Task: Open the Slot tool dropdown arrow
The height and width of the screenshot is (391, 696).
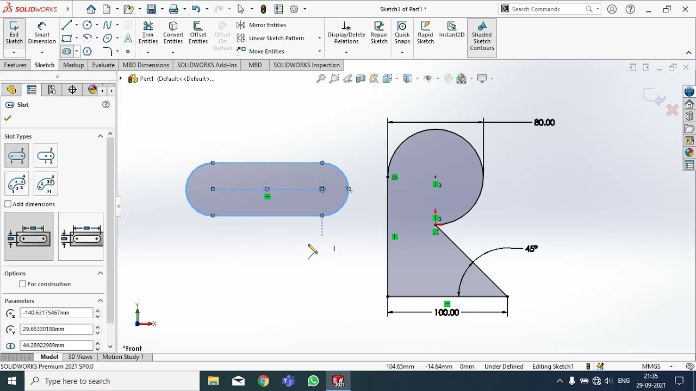Action: (x=77, y=52)
